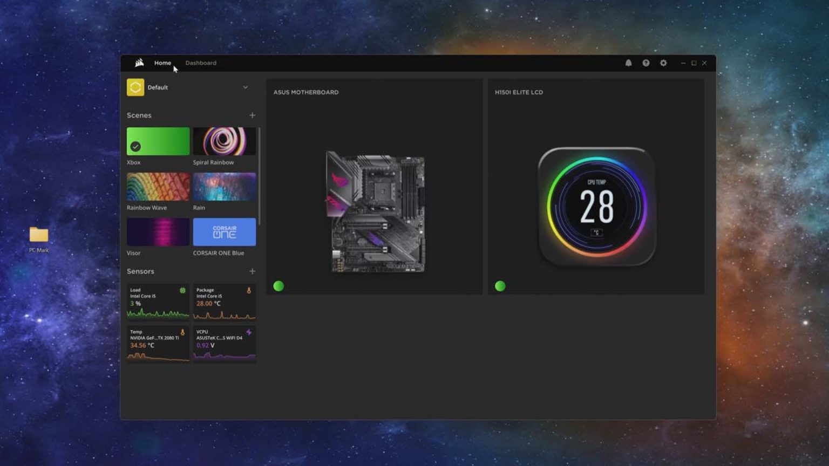Open iCUE settings gear

[x=663, y=63]
